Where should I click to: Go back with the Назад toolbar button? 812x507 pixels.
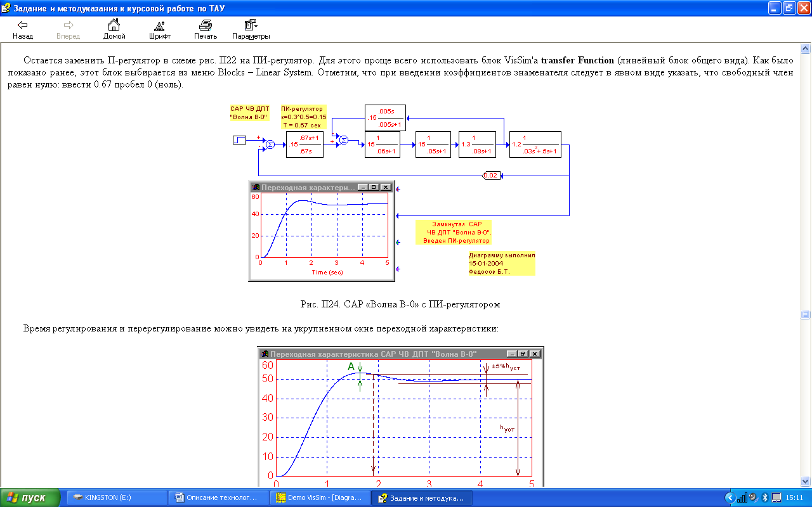23,30
